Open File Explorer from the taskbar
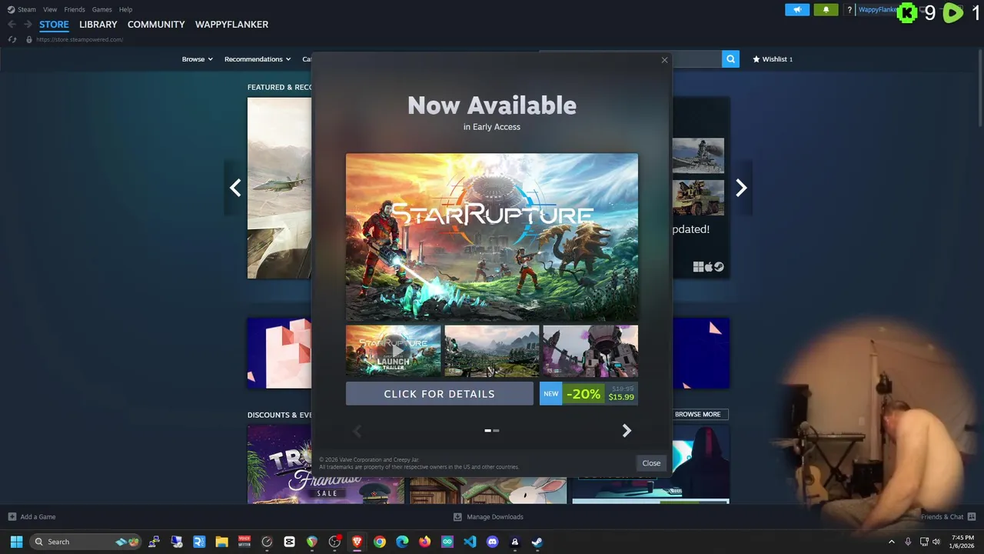Viewport: 984px width, 554px height. coord(221,542)
